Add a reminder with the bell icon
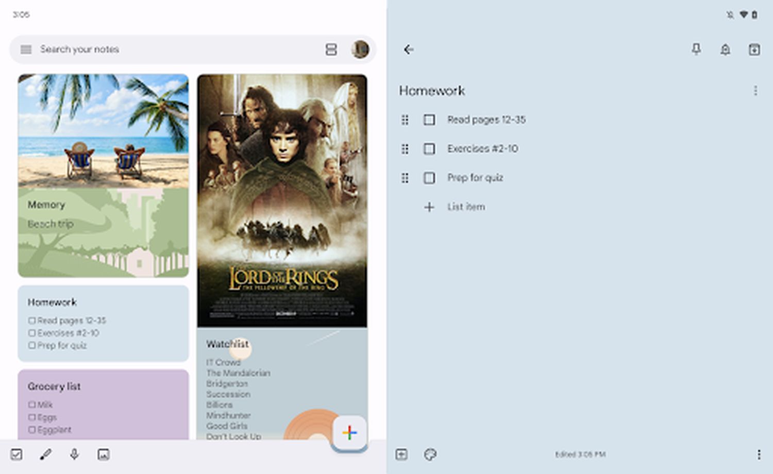The image size is (773, 474). pyautogui.click(x=725, y=49)
